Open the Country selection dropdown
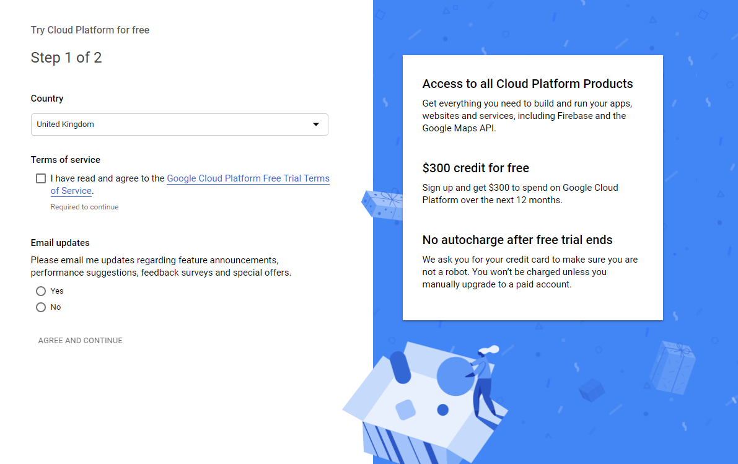This screenshot has height=464, width=738. pos(180,125)
